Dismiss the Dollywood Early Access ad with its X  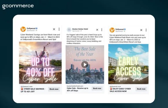[x=141, y=30]
